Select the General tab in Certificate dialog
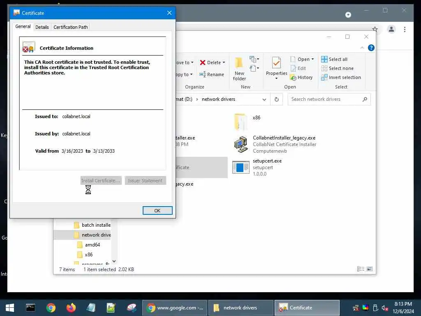The image size is (421, 316). (x=23, y=27)
